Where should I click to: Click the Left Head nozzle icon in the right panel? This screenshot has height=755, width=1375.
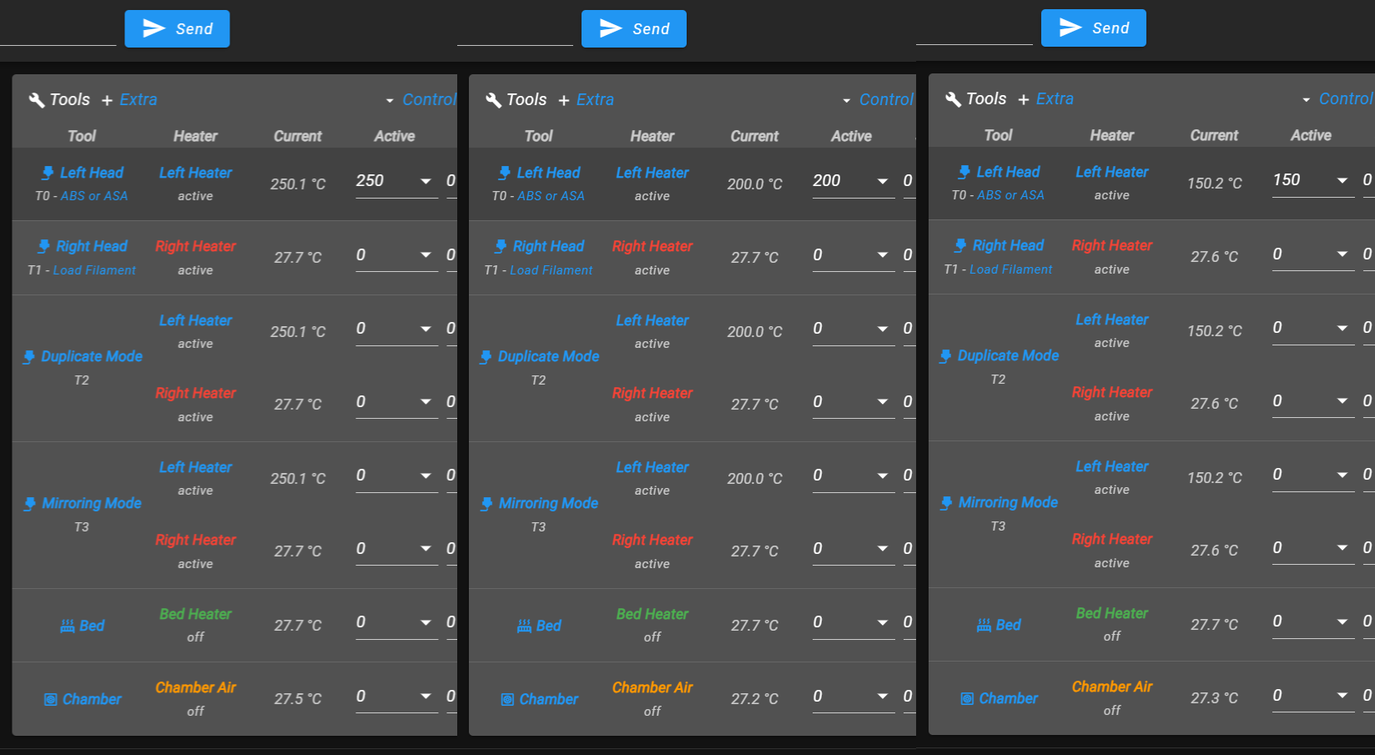coord(964,172)
